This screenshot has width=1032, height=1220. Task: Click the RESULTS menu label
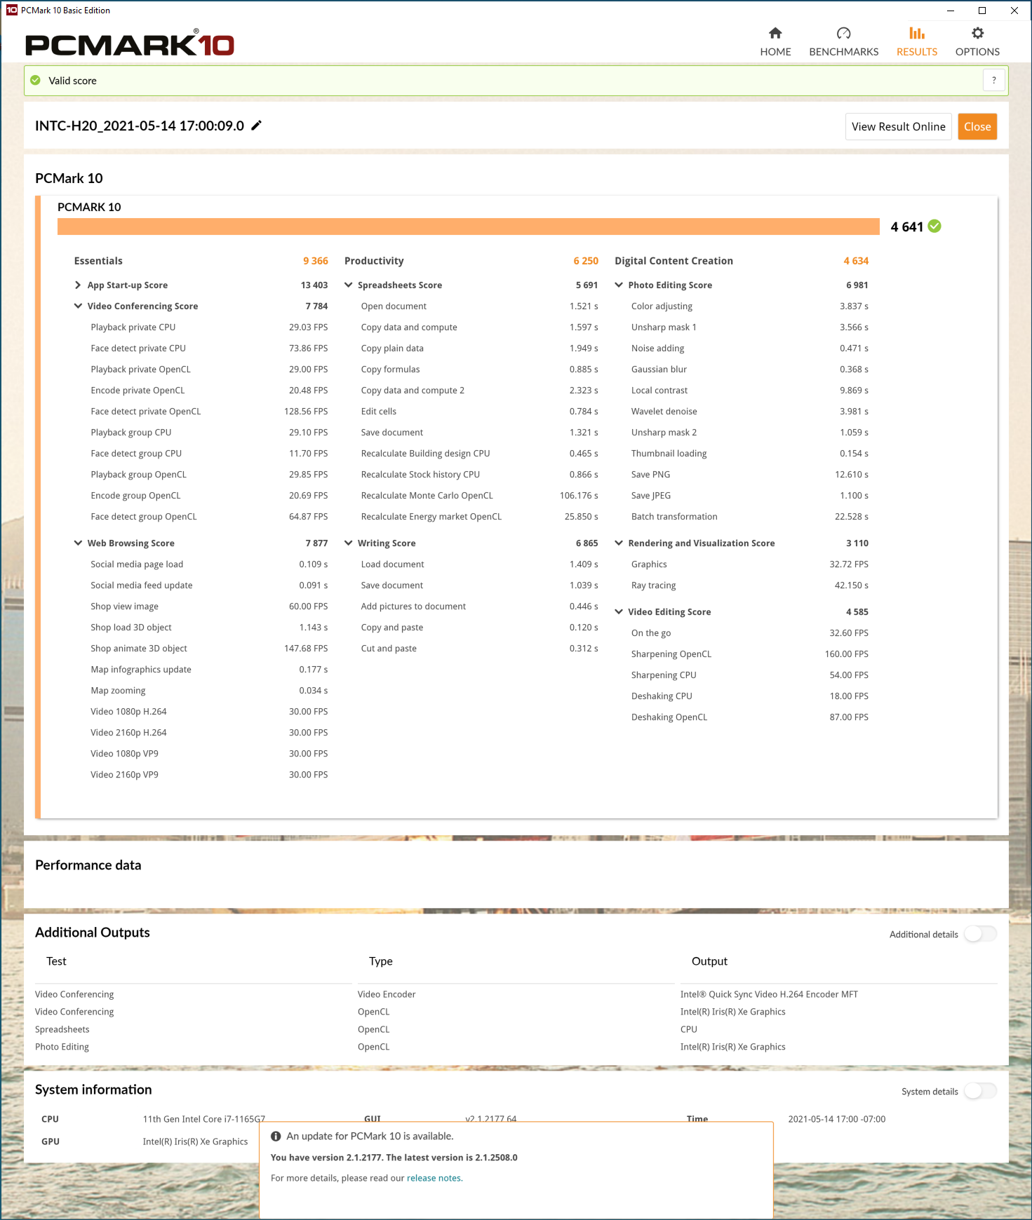pos(916,52)
